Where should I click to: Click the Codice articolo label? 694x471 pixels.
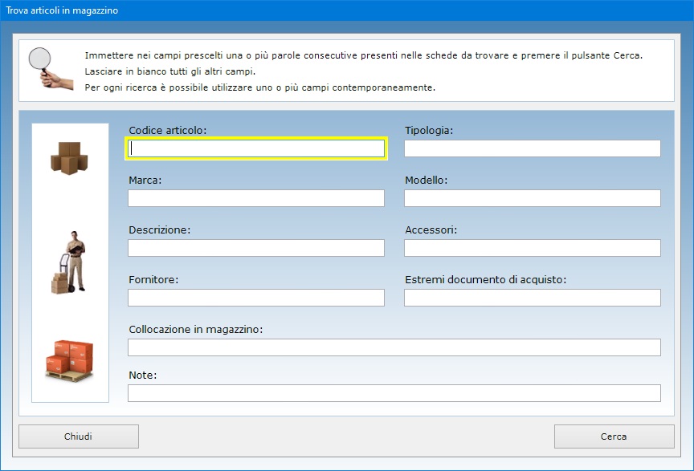[167, 131]
